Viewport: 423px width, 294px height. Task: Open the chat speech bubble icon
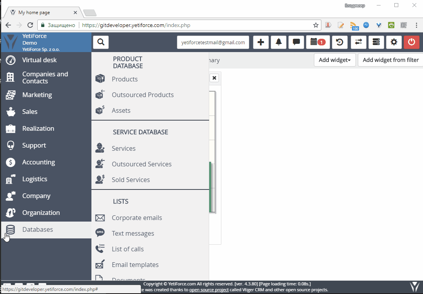pyautogui.click(x=296, y=42)
